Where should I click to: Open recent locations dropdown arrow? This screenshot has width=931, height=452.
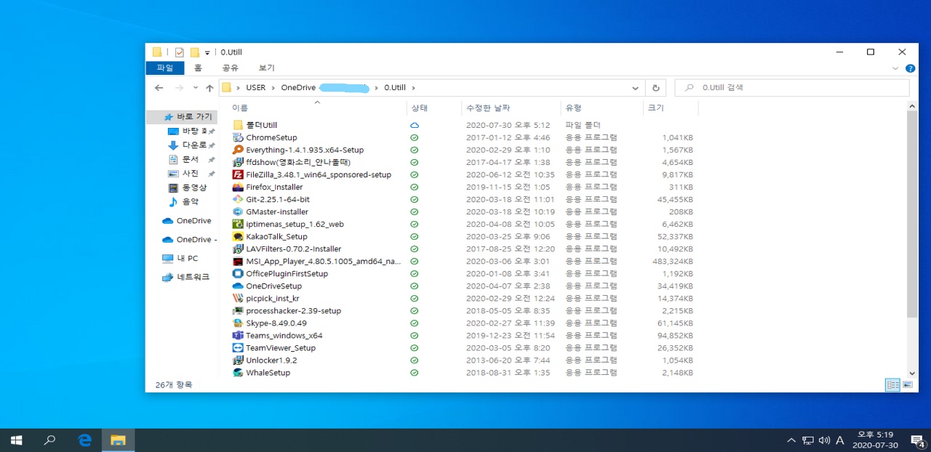pyautogui.click(x=195, y=88)
